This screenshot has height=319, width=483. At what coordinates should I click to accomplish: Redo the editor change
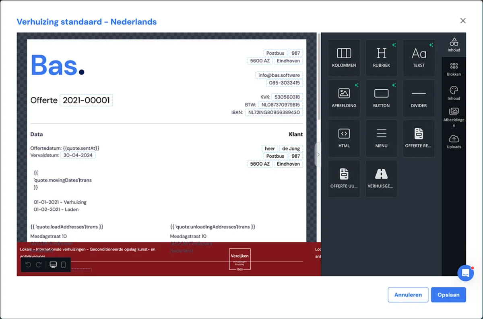click(x=39, y=265)
